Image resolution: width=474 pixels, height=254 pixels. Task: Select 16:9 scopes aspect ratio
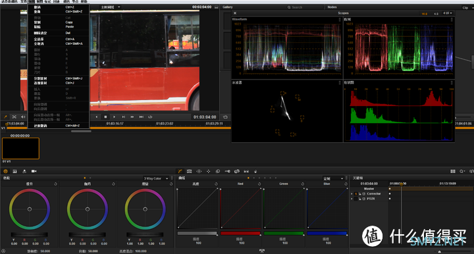click(x=425, y=14)
